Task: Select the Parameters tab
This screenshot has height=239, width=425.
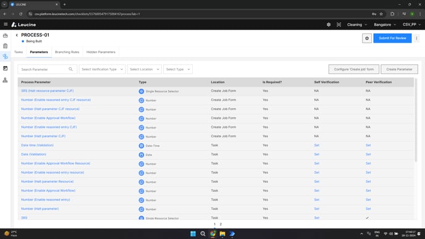Action: click(x=39, y=52)
